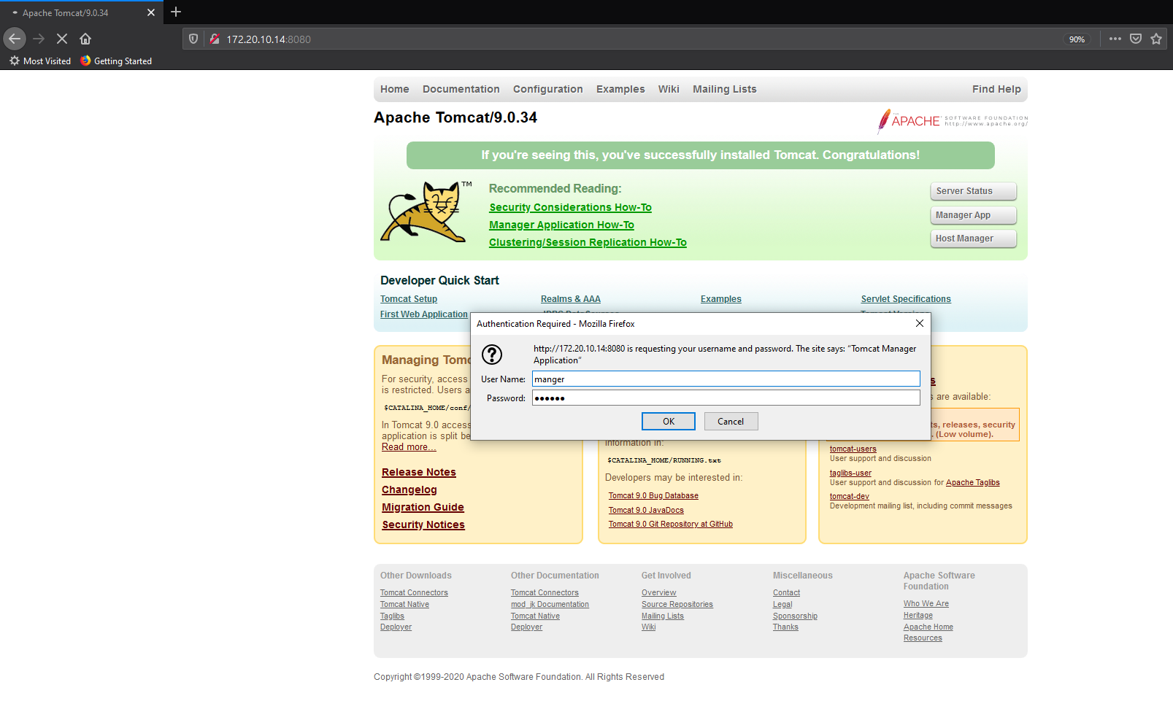Open Tomcat 9.0 JavaDocs link
The width and height of the screenshot is (1173, 720).
pos(646,511)
